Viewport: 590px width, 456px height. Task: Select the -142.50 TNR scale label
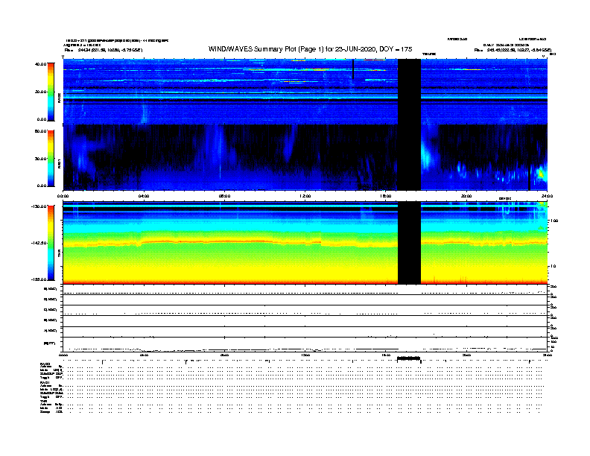[39, 243]
